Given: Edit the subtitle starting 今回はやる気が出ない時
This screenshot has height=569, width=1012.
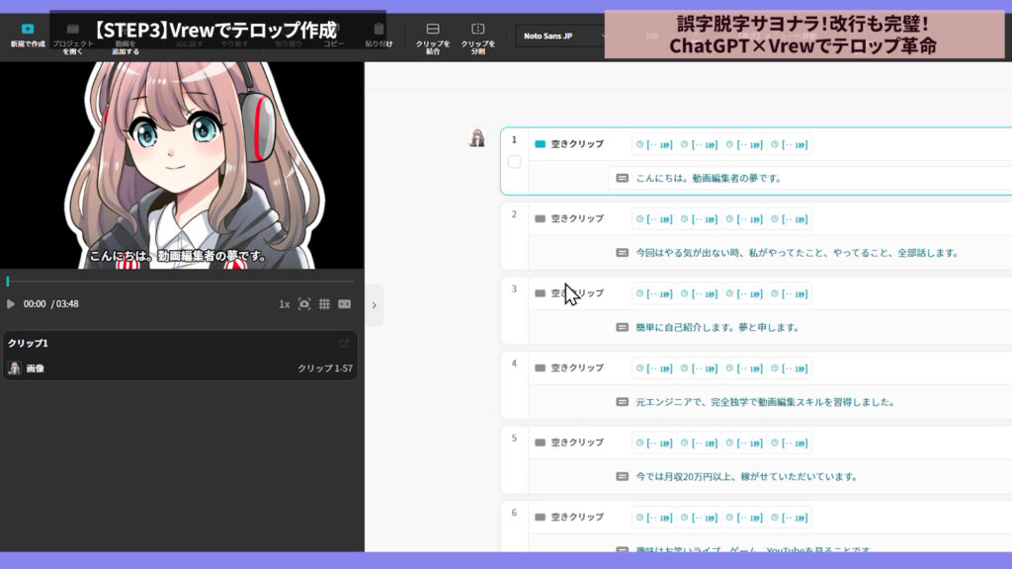Looking at the screenshot, I should pos(798,253).
